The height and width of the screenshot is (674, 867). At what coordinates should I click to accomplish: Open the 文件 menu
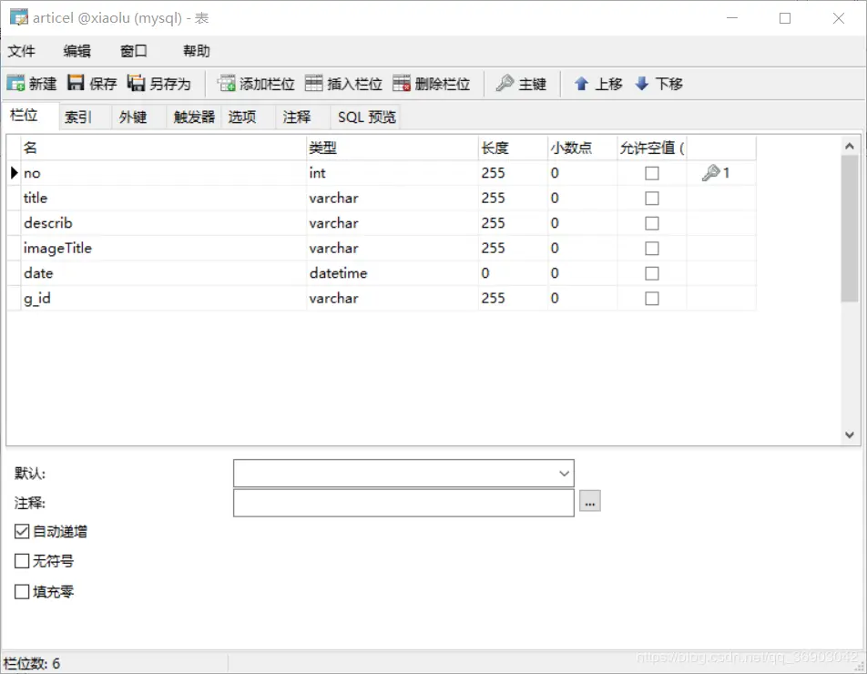coord(21,51)
